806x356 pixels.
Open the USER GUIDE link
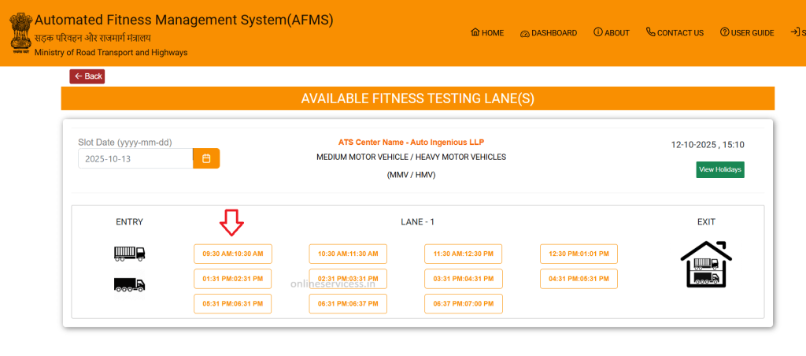coord(746,32)
